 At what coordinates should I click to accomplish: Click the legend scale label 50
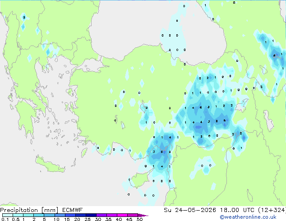139,219
